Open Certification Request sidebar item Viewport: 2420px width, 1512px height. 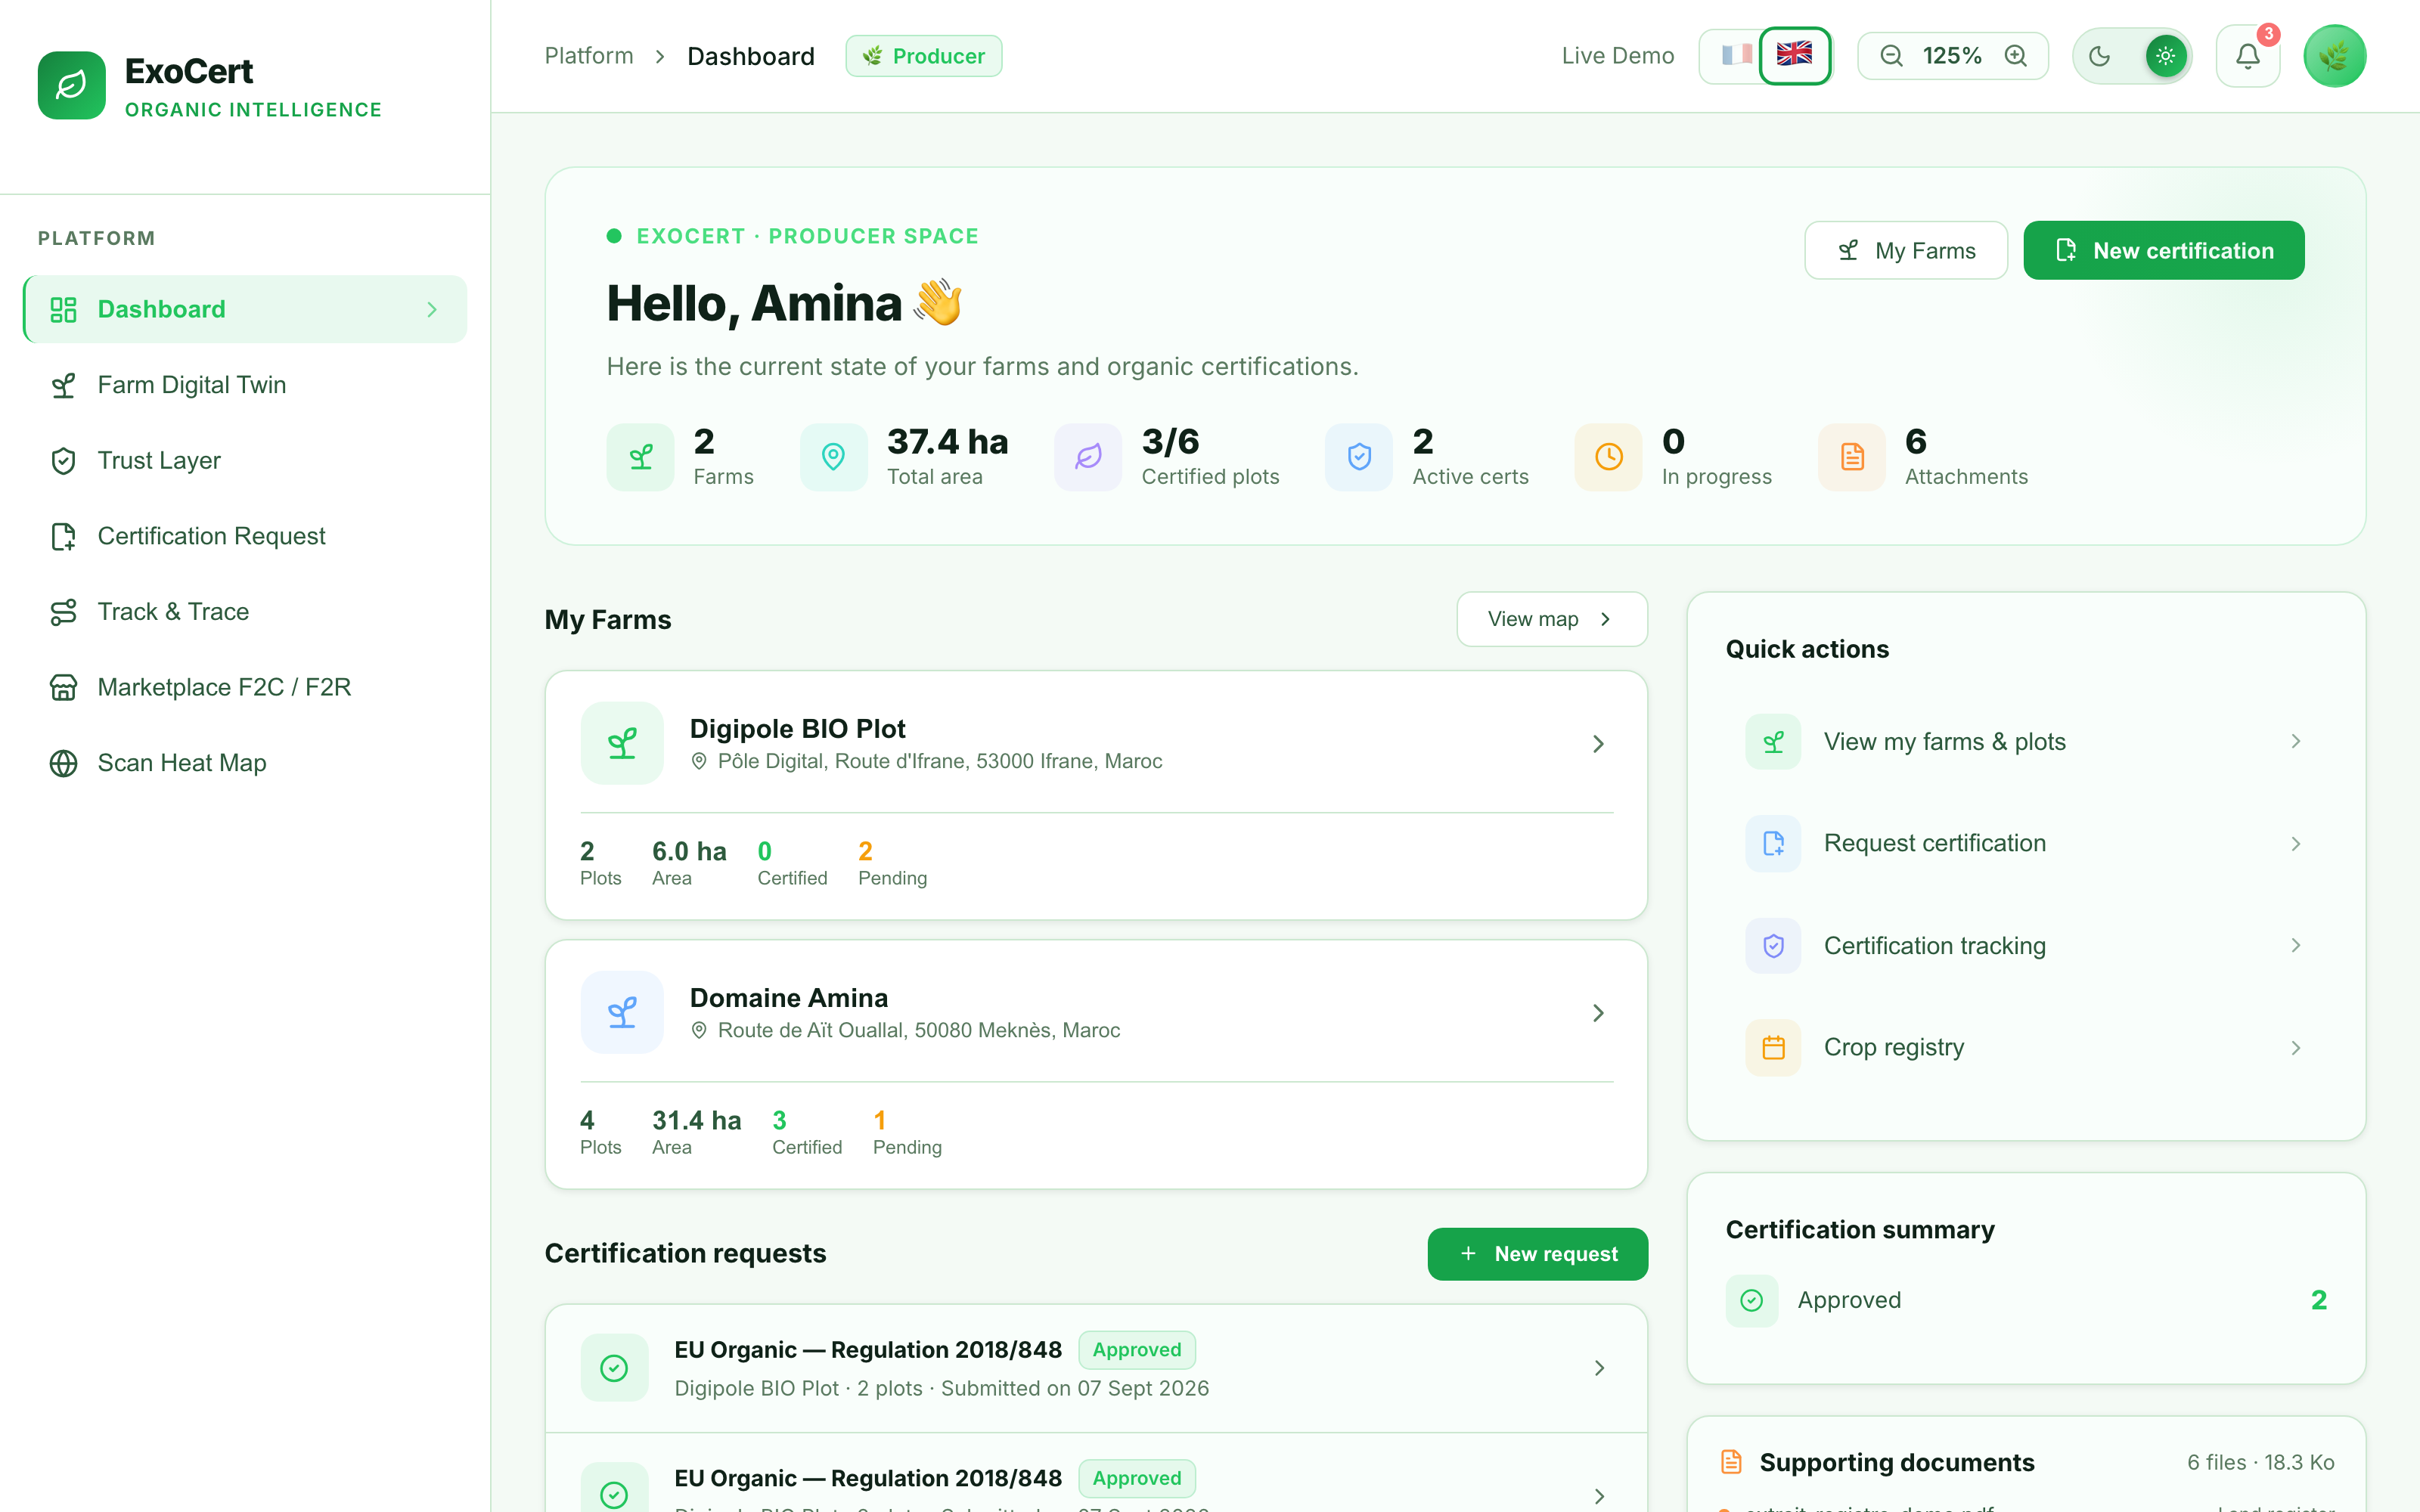point(245,536)
